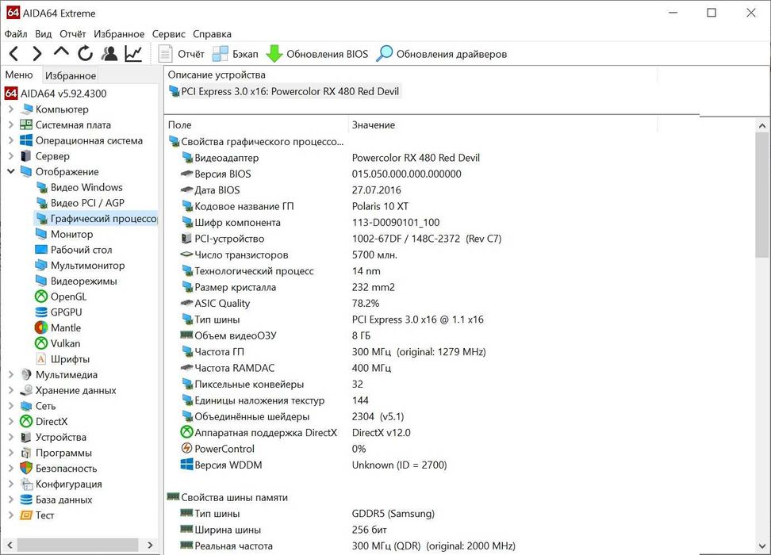Click the Программы tree icon

(26, 453)
